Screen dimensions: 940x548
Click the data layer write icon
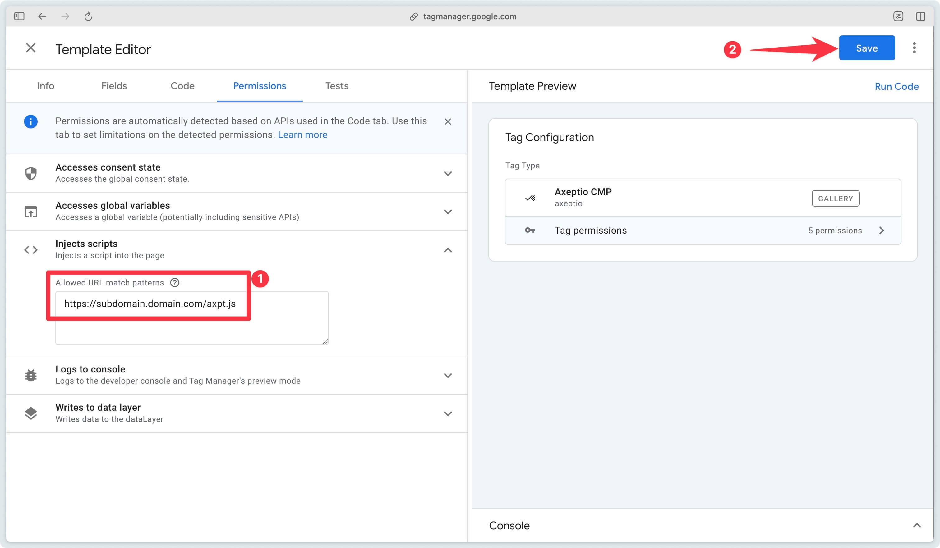30,413
